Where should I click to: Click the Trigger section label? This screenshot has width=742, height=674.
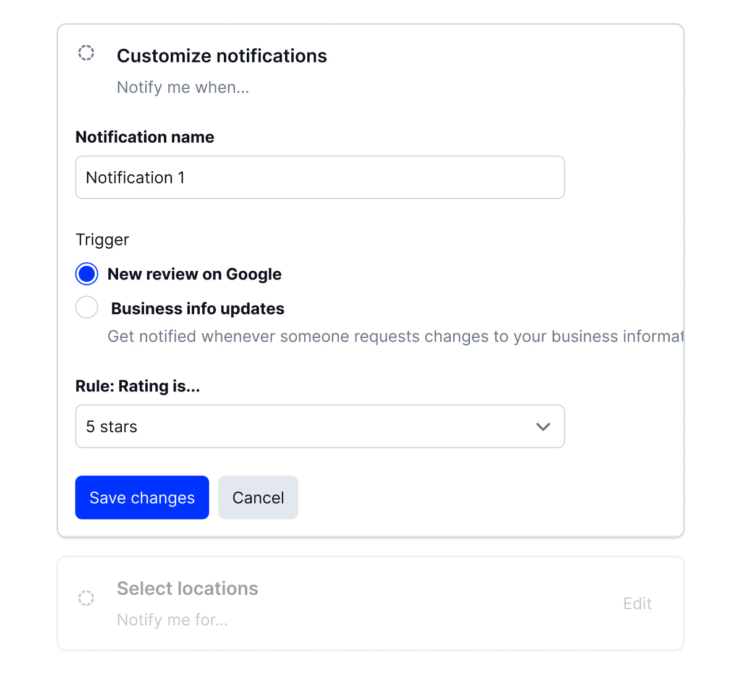(x=102, y=240)
